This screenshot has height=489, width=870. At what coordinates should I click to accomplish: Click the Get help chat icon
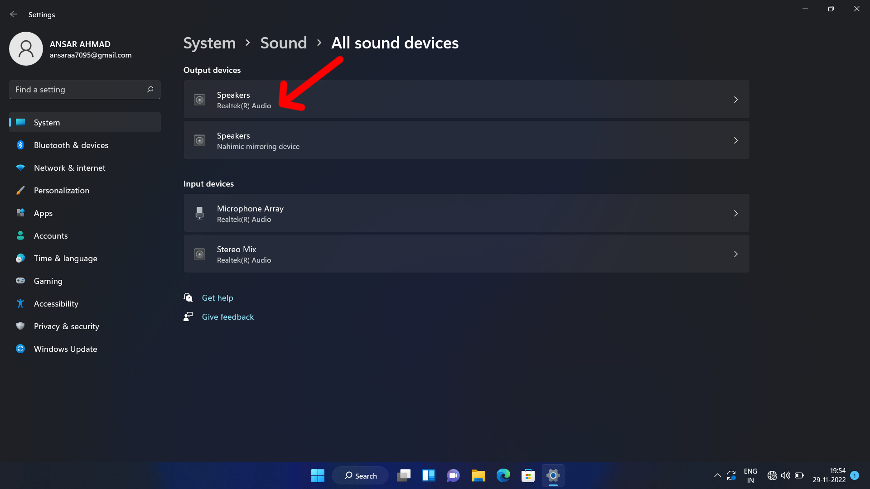pos(188,297)
